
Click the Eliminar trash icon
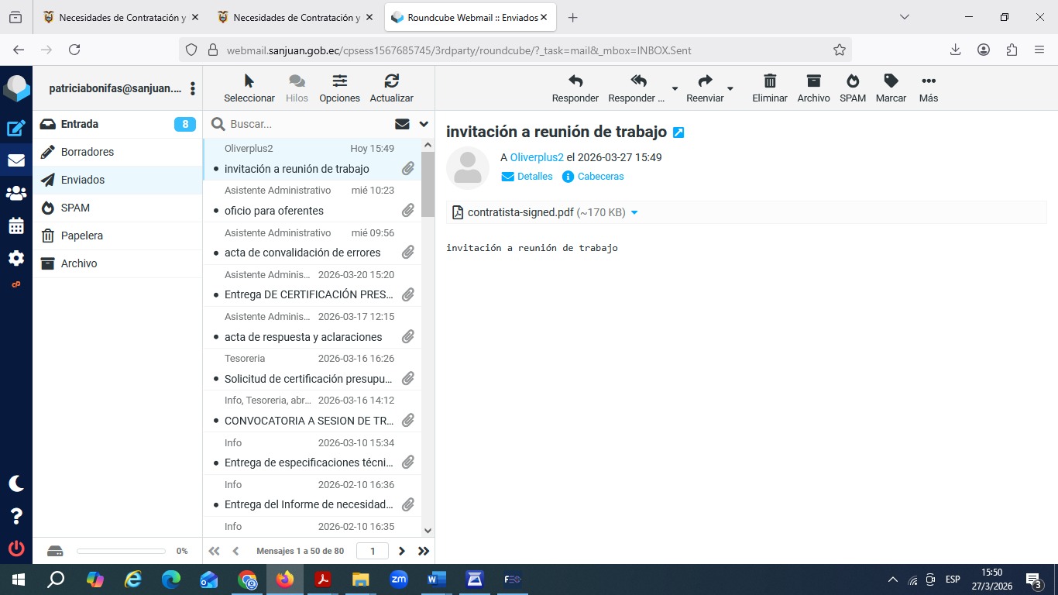pos(769,81)
